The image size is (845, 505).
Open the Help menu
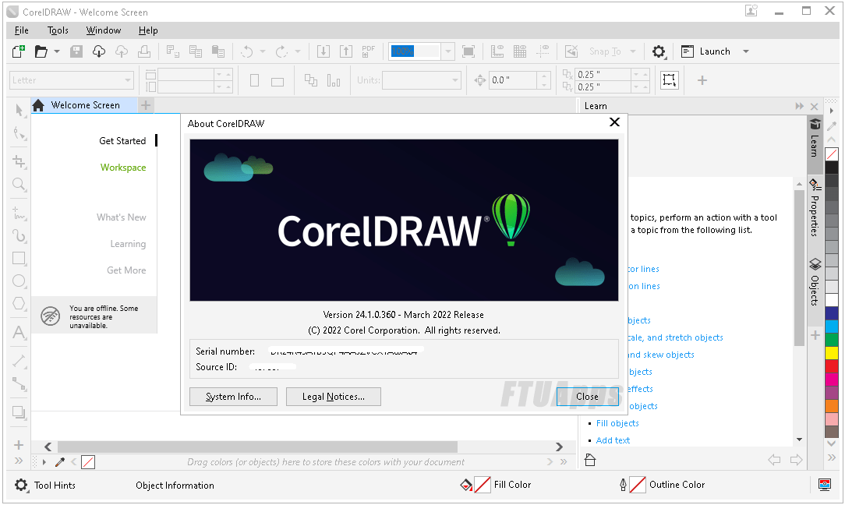click(148, 30)
